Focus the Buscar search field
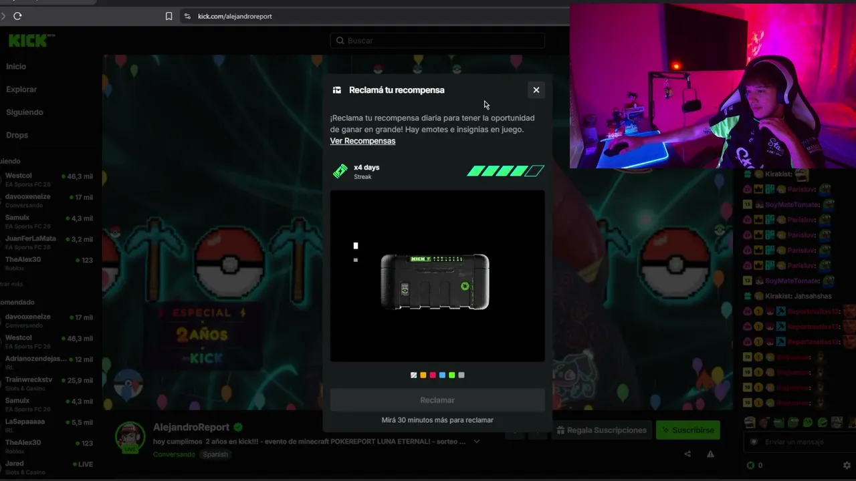The image size is (856, 481). [437, 41]
